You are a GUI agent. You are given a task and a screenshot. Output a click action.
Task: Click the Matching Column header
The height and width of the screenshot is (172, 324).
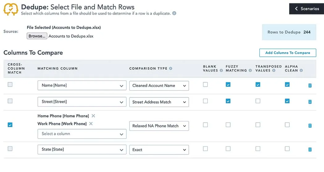(x=57, y=68)
